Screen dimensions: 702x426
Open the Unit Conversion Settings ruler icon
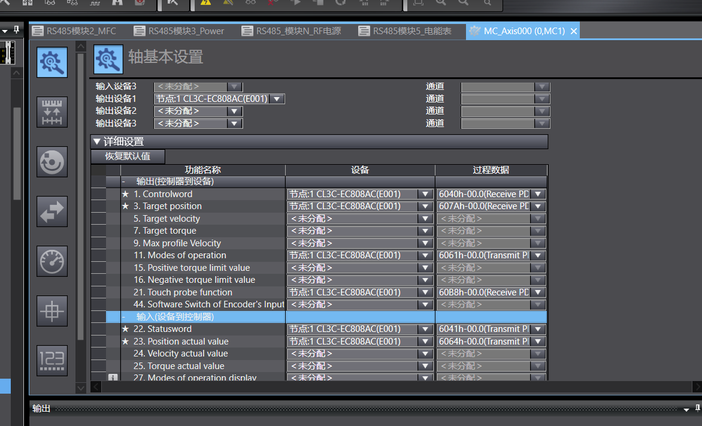point(52,112)
